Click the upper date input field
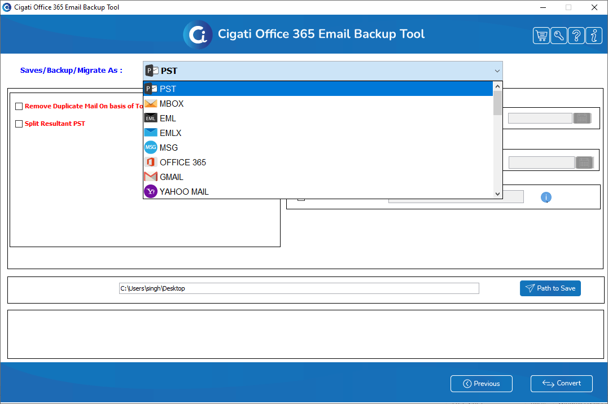This screenshot has width=608, height=404. (x=540, y=118)
